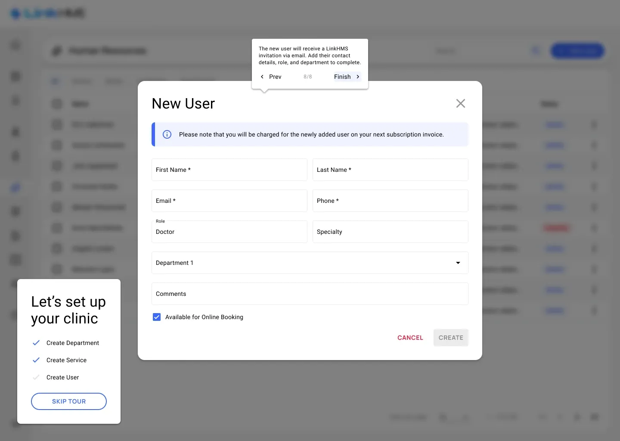The width and height of the screenshot is (620, 441).
Task: Click the Specialty field
Action: coord(391,232)
